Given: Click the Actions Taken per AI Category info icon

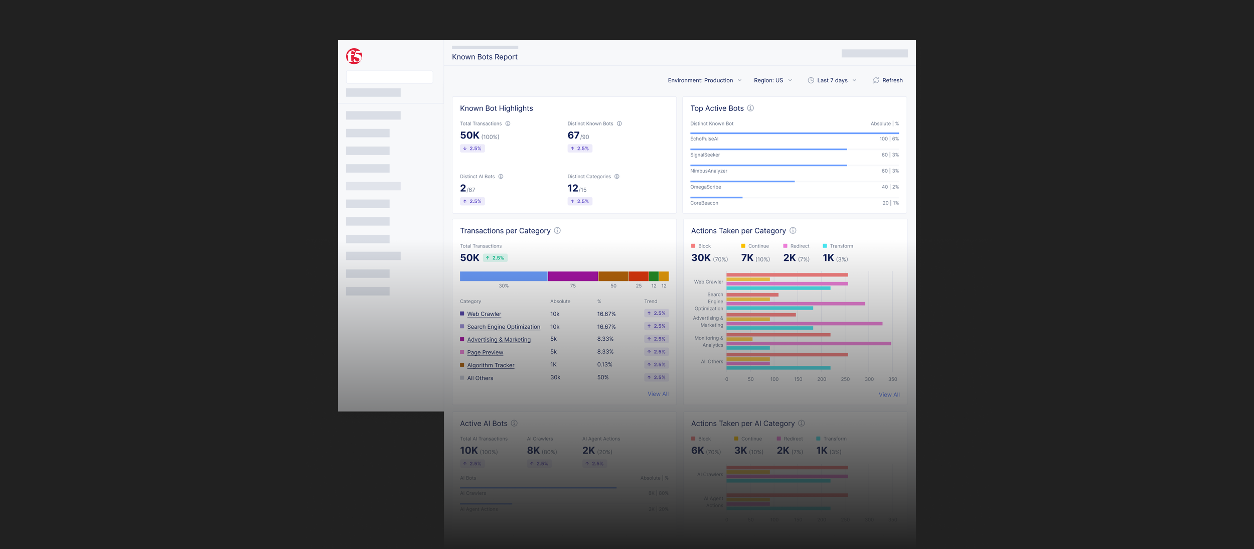Looking at the screenshot, I should pyautogui.click(x=802, y=423).
